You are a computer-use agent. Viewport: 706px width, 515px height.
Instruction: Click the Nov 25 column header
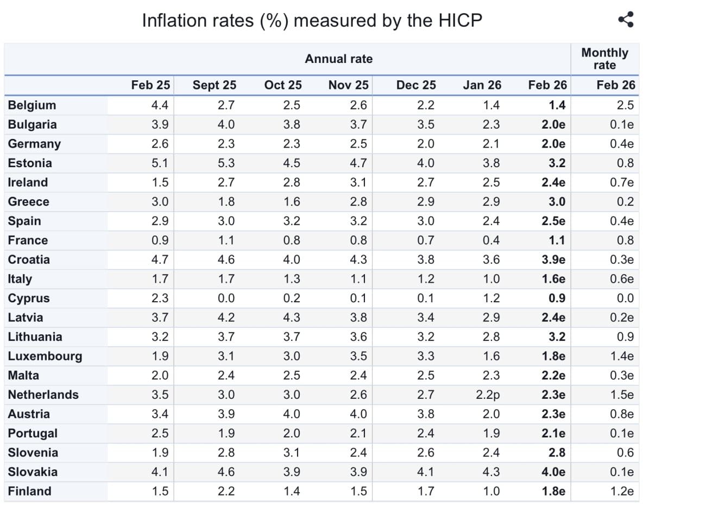click(348, 85)
